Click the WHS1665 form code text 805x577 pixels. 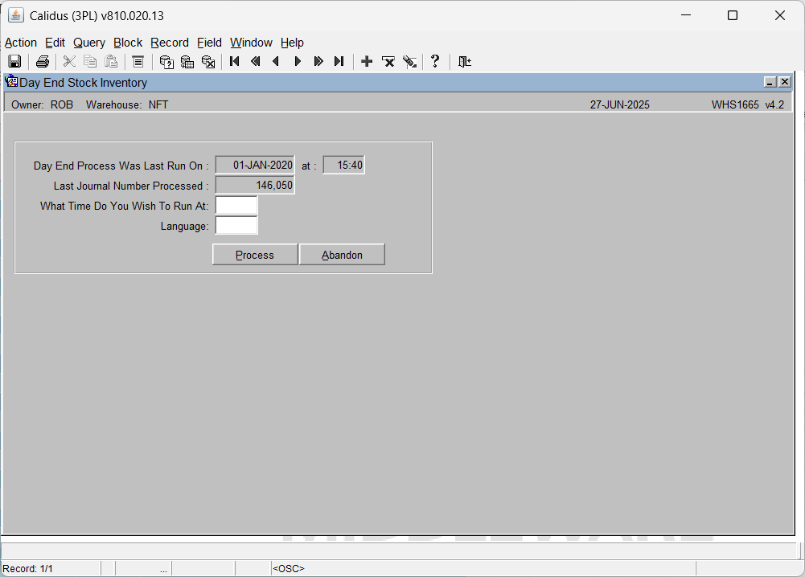coord(735,104)
